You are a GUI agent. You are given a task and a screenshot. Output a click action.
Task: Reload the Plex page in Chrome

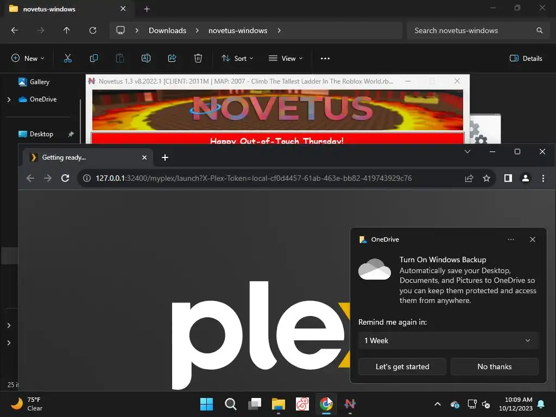pos(65,178)
